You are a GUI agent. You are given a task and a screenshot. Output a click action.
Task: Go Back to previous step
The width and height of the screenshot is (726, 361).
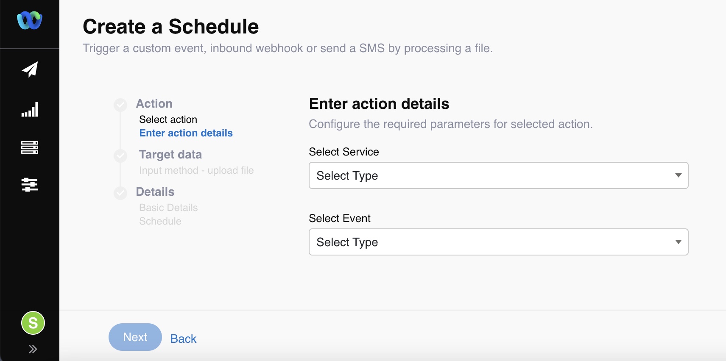(183, 339)
